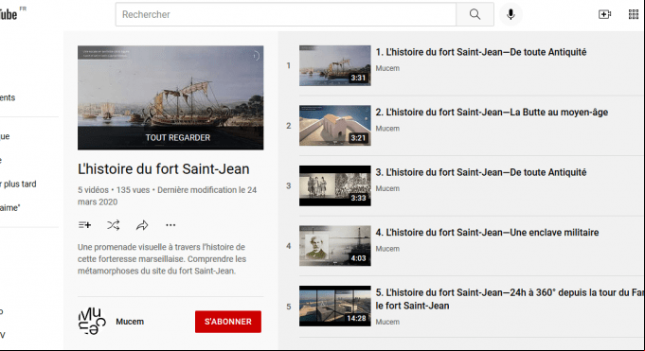Image resolution: width=645 pixels, height=351 pixels.
Task: Click the magnifier search button
Action: (475, 14)
